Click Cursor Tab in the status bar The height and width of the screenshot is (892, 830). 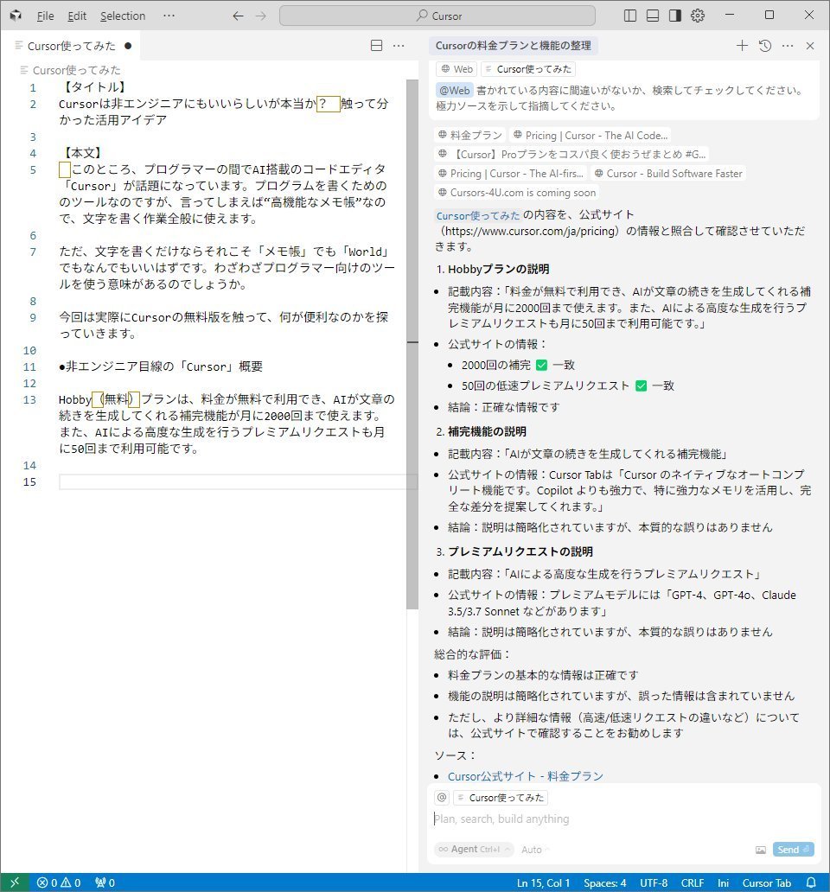point(766,882)
